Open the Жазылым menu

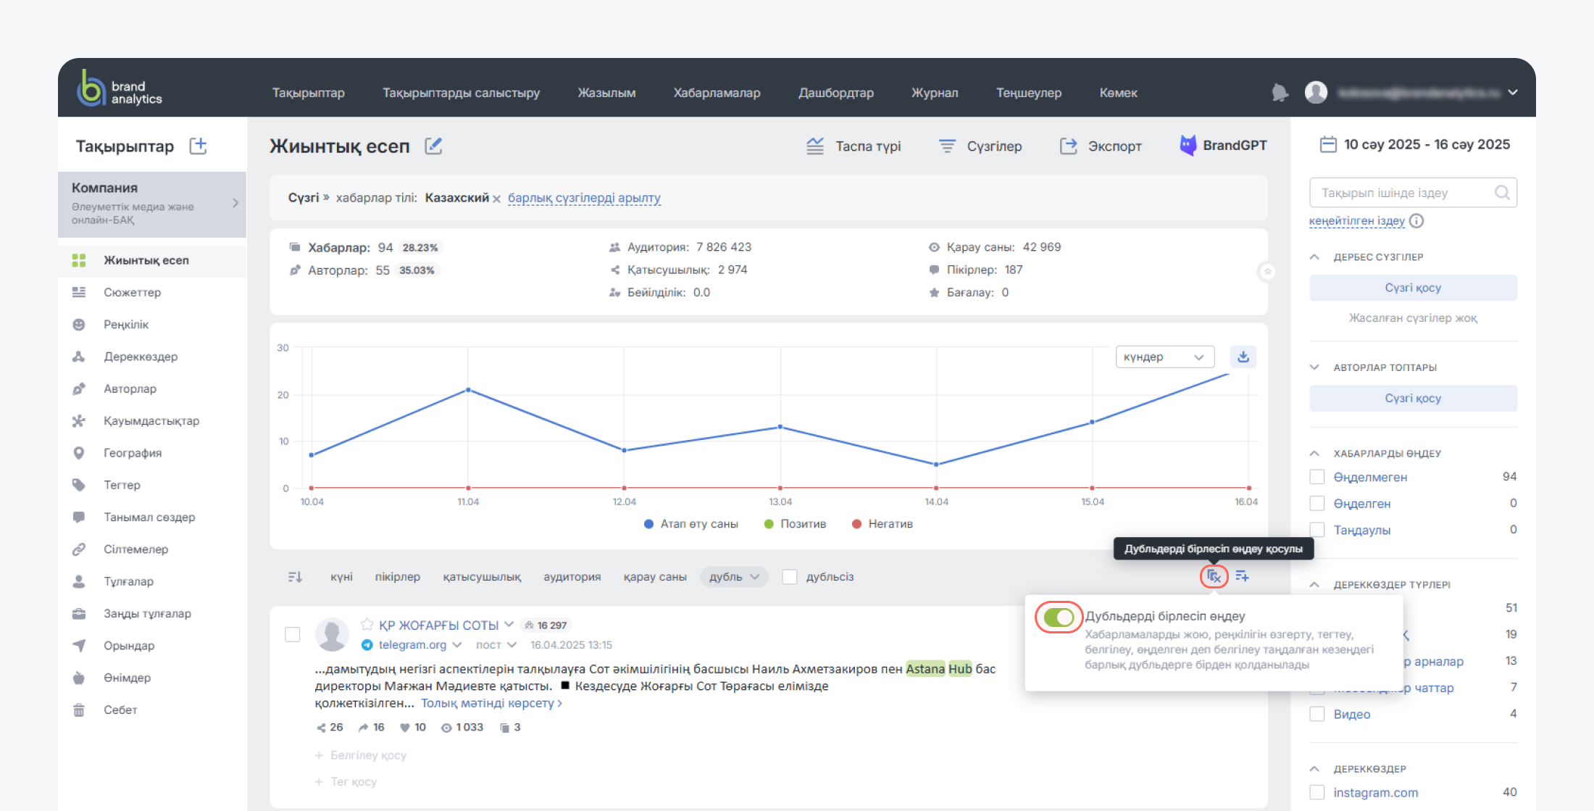[606, 93]
